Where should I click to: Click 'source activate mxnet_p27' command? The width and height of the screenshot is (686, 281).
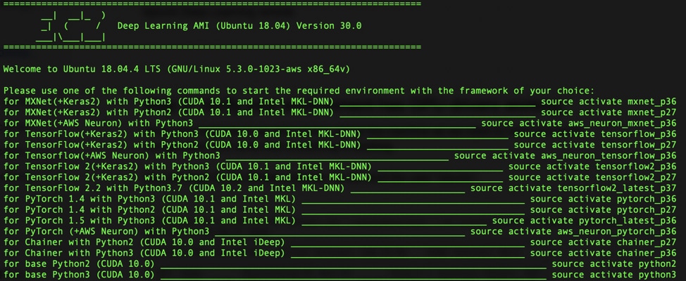click(x=609, y=112)
